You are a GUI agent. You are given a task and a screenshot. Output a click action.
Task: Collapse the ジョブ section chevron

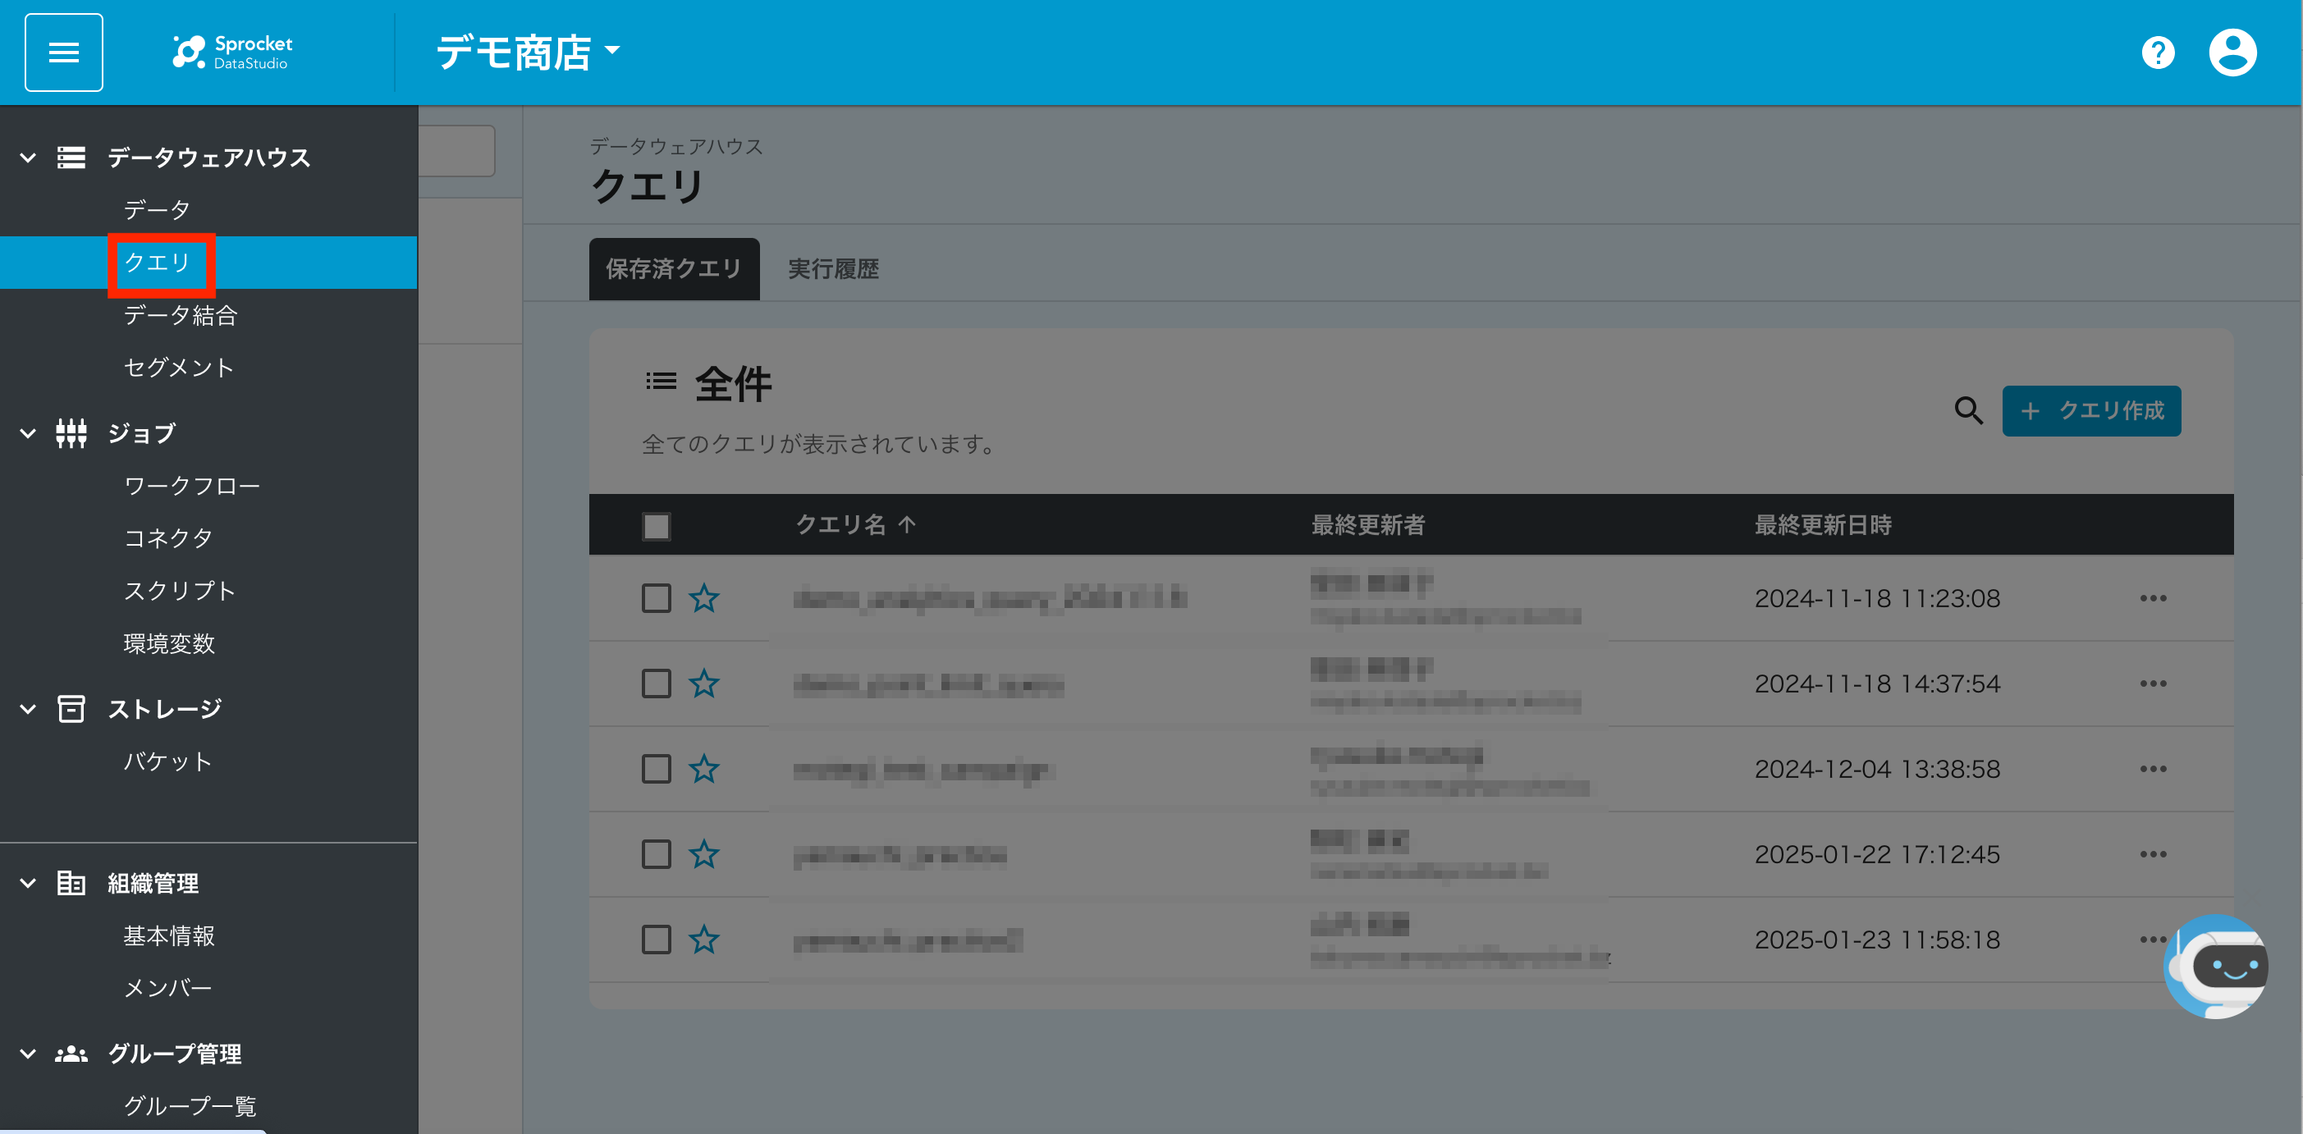tap(28, 433)
